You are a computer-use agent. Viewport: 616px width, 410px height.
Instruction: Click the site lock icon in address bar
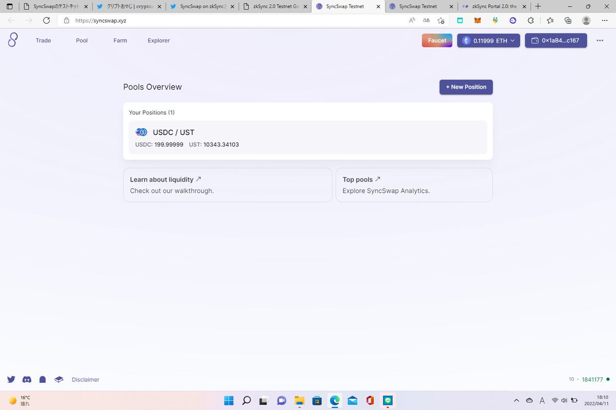pyautogui.click(x=66, y=20)
